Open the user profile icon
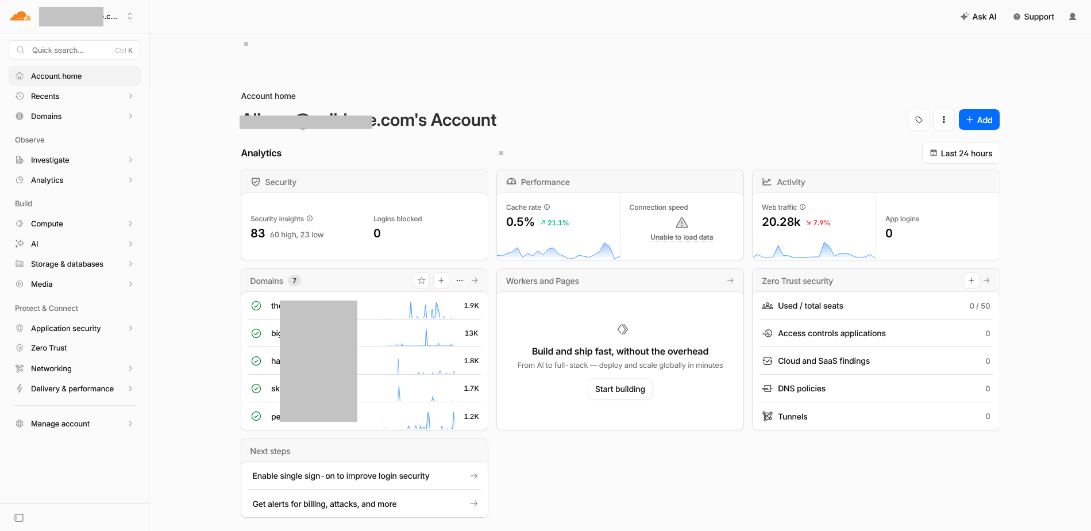1091x531 pixels. [x=1073, y=17]
